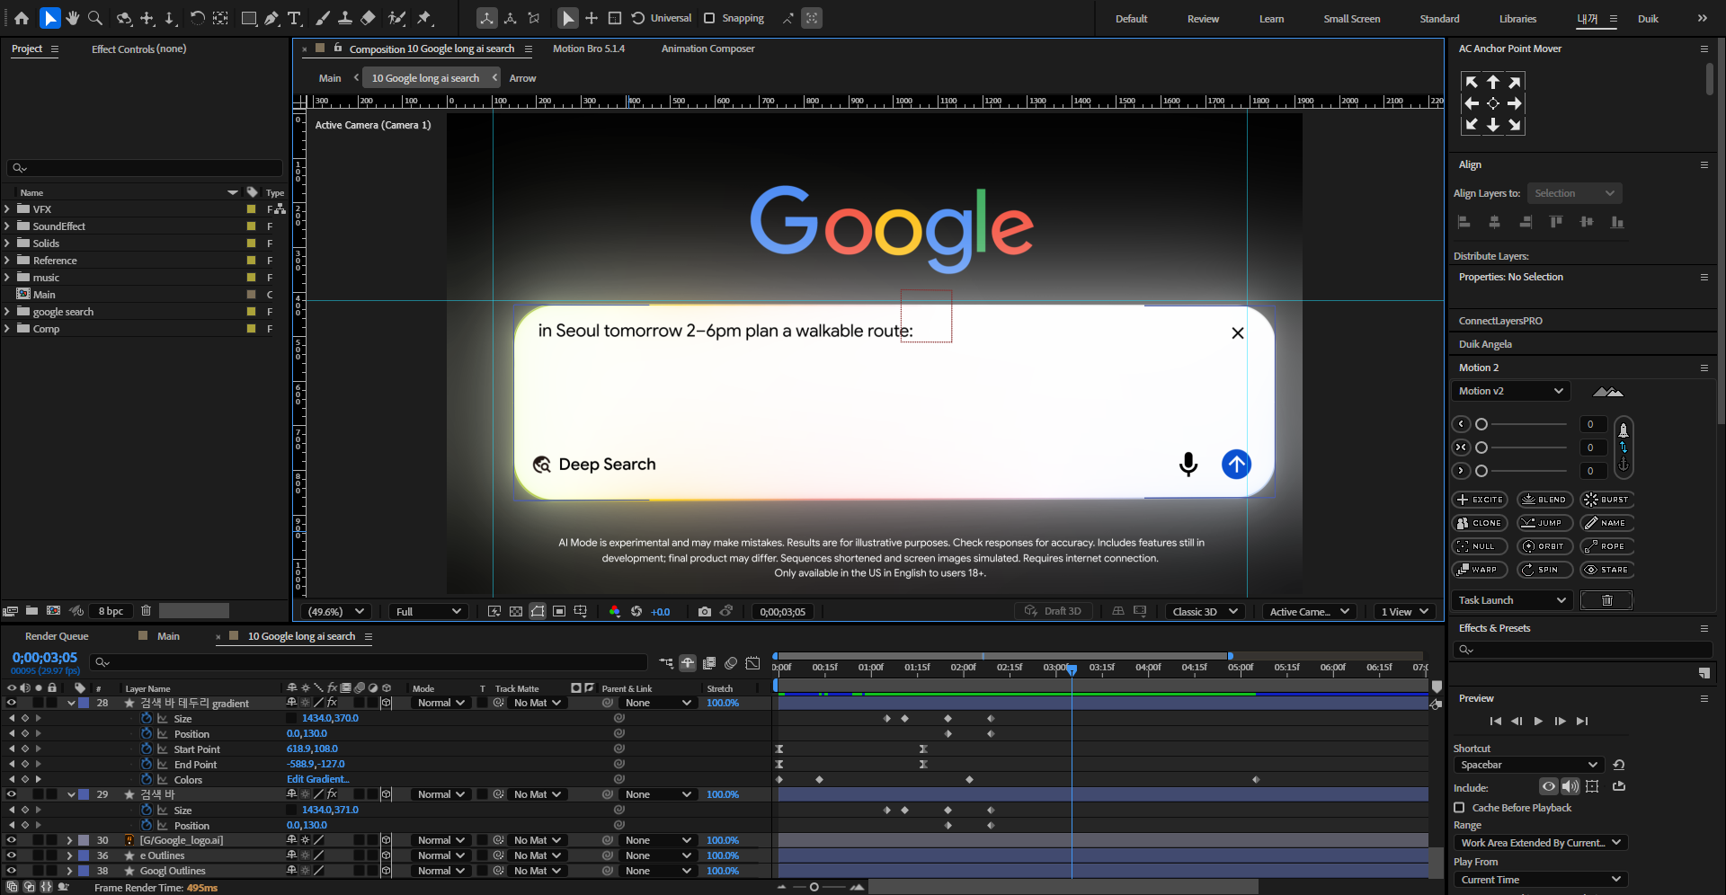Select the Rectangle shape tool
This screenshot has height=895, width=1726.
click(249, 18)
